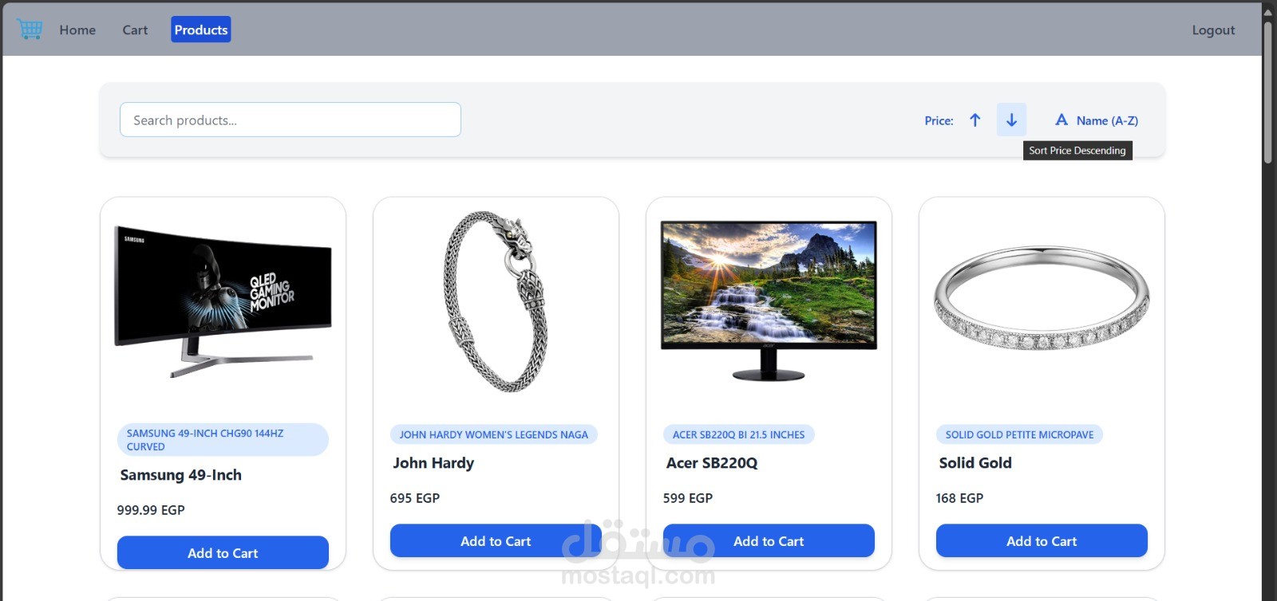Sort price descending with down arrow
The width and height of the screenshot is (1277, 601).
tap(1011, 120)
